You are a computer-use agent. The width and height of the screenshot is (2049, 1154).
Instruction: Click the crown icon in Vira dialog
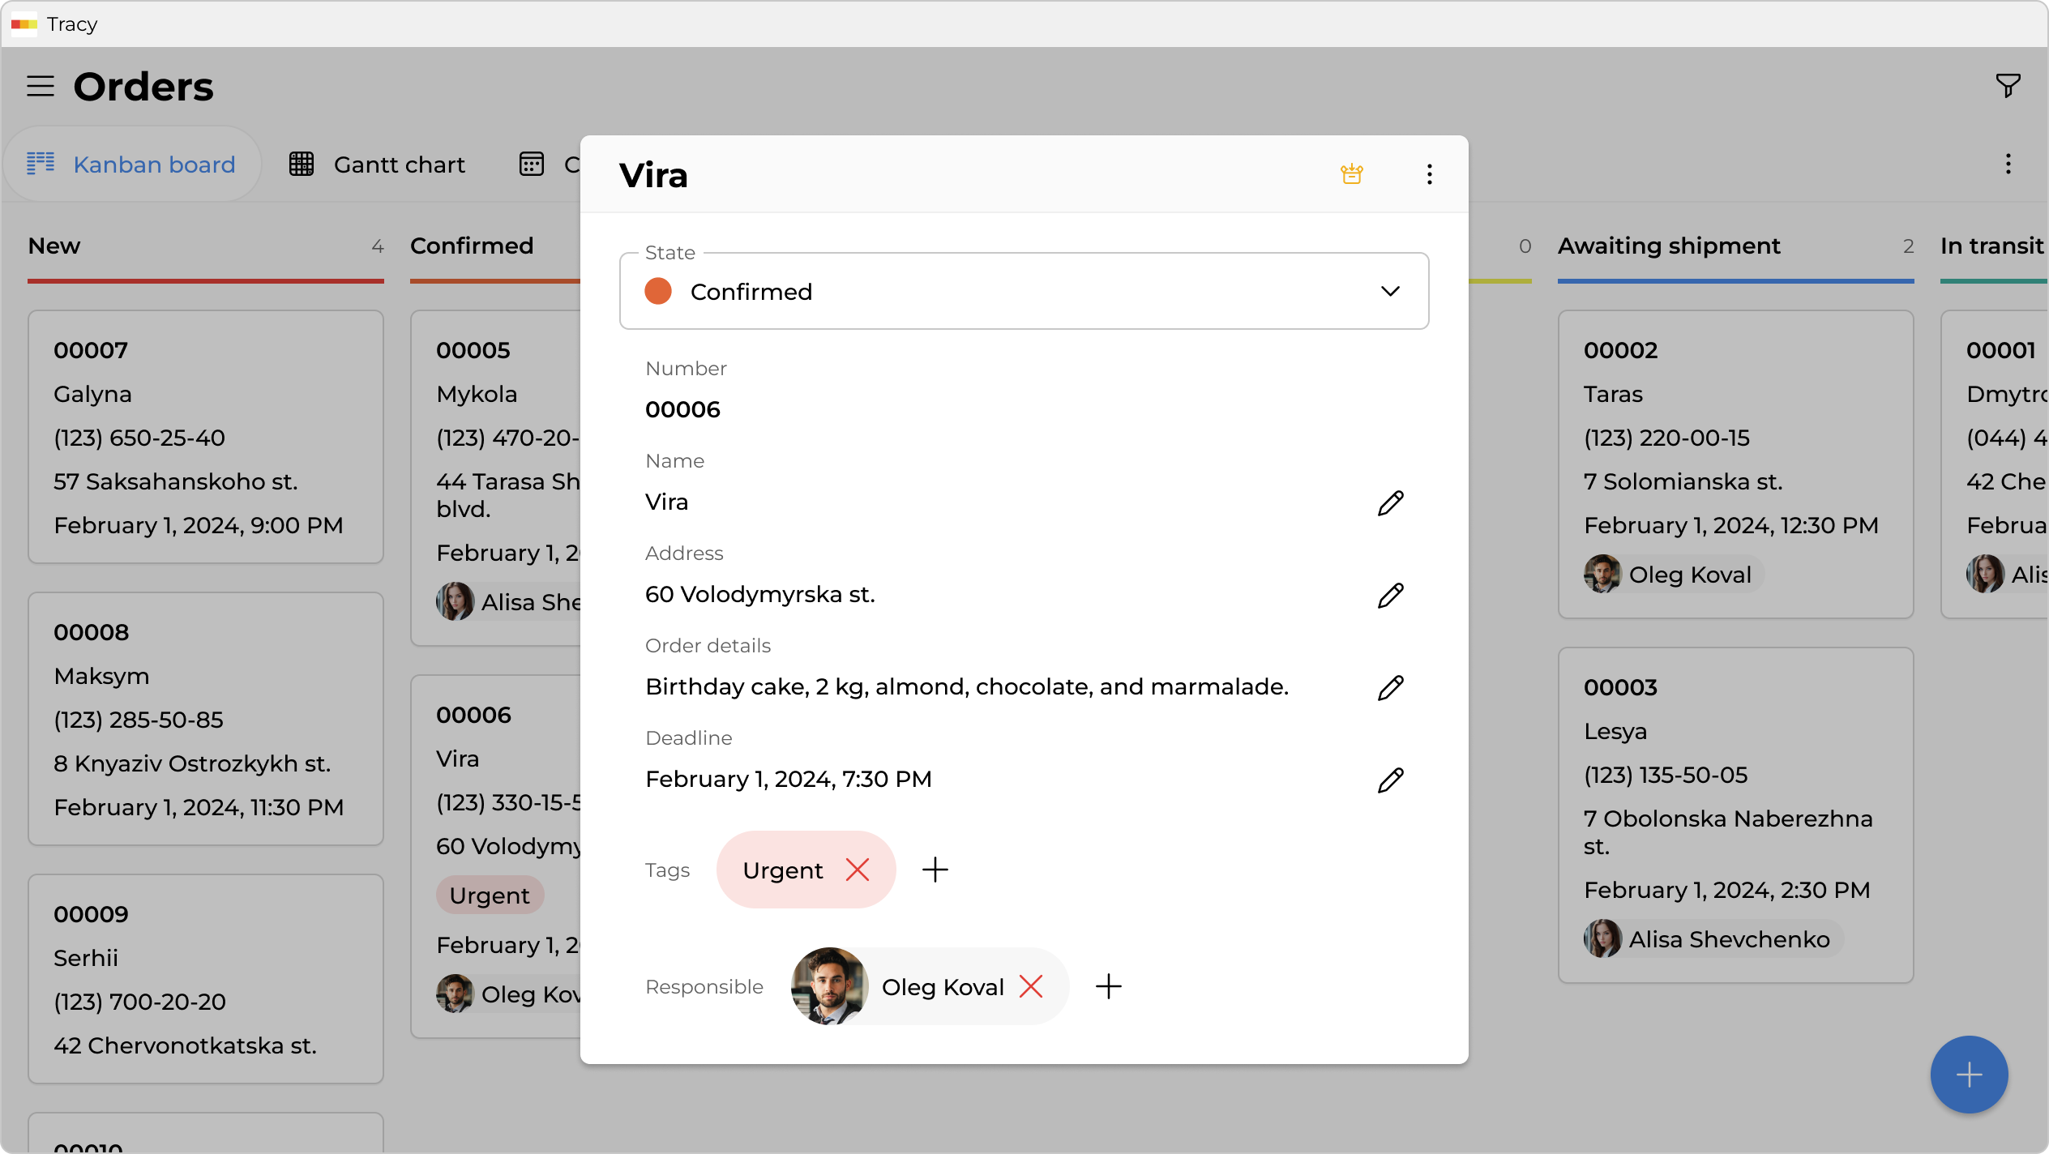(x=1351, y=174)
